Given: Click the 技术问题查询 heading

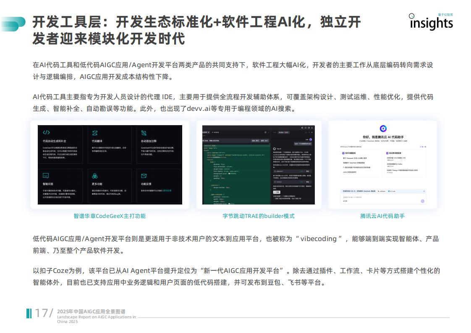Looking at the screenshot, I should (350, 153).
